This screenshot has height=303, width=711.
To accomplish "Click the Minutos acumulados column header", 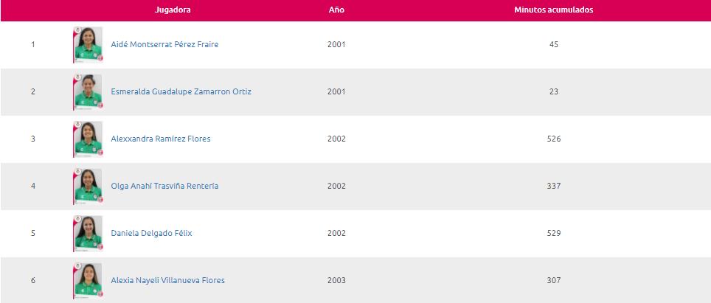I will point(554,10).
